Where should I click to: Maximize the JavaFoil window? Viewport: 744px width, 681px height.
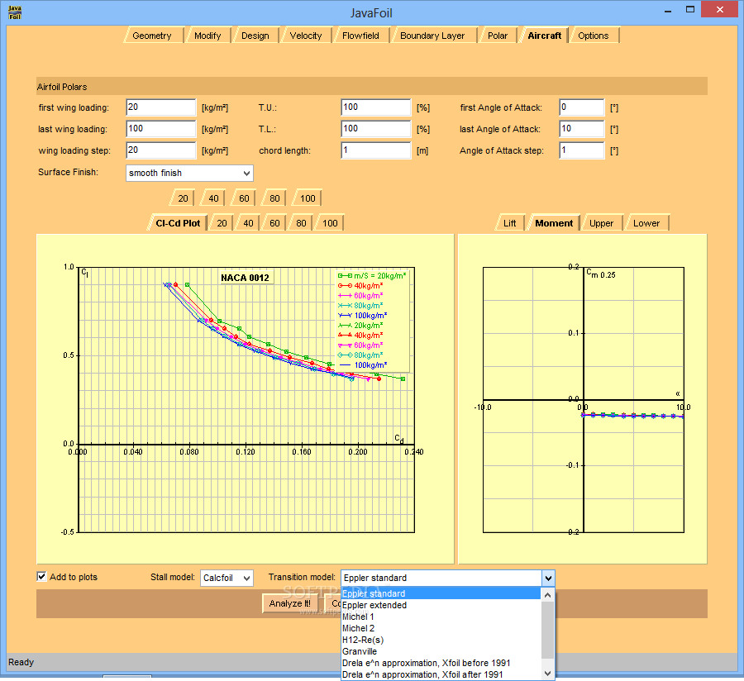(690, 10)
